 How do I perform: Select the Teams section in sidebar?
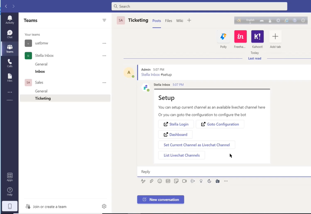pos(10,49)
